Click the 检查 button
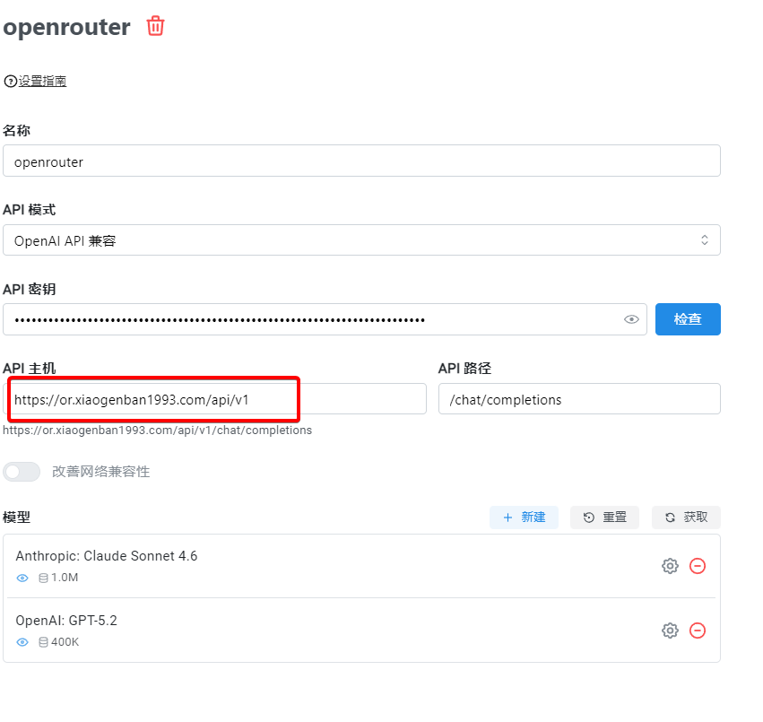This screenshot has height=722, width=763. (x=688, y=319)
